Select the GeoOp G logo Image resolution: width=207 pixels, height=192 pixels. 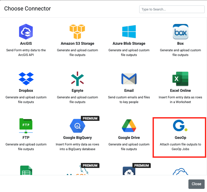[180, 126]
